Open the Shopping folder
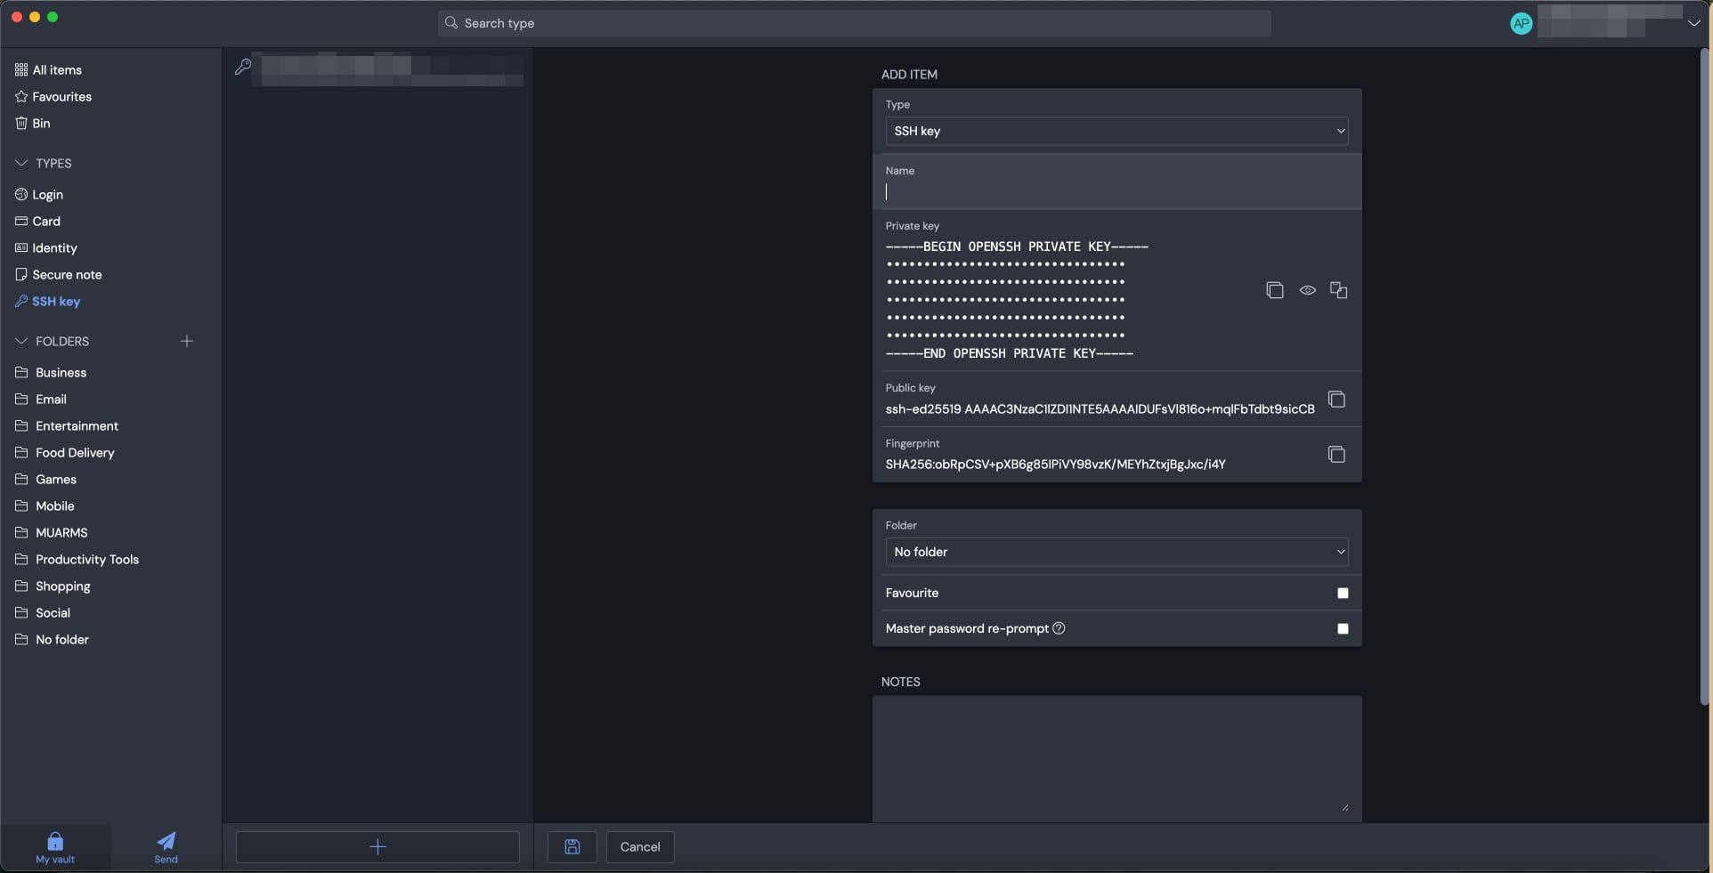The height and width of the screenshot is (873, 1713). [53, 586]
